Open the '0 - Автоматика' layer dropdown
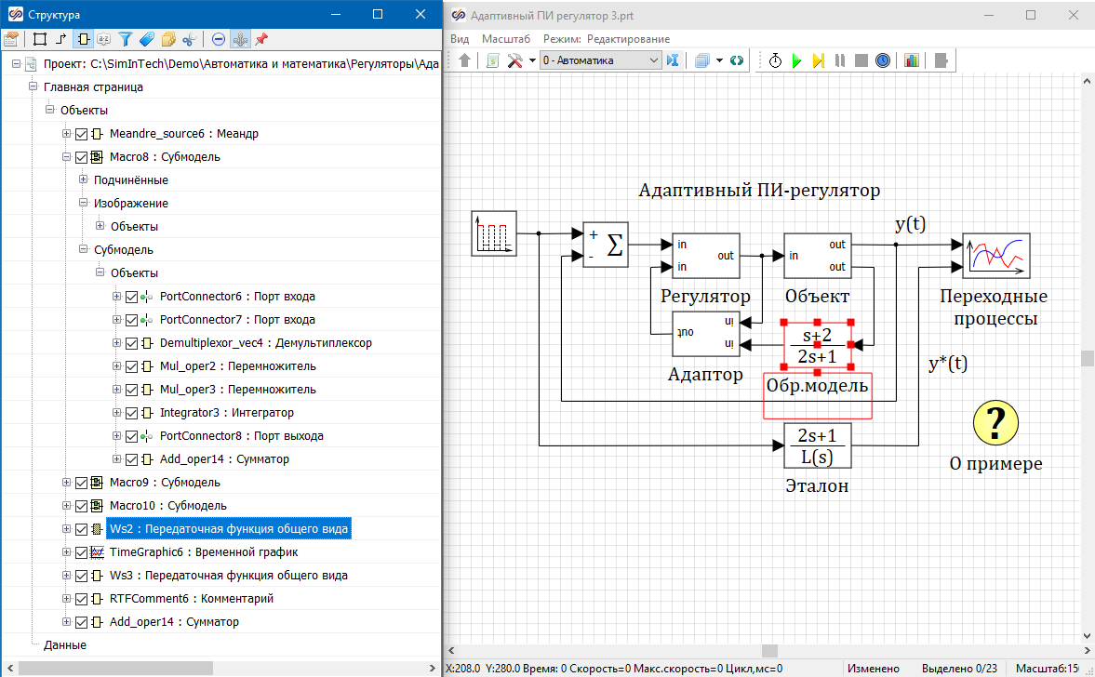The width and height of the screenshot is (1095, 677). pyautogui.click(x=652, y=60)
